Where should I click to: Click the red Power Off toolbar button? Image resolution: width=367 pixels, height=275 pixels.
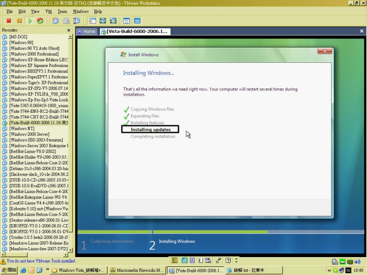[x=9, y=21]
